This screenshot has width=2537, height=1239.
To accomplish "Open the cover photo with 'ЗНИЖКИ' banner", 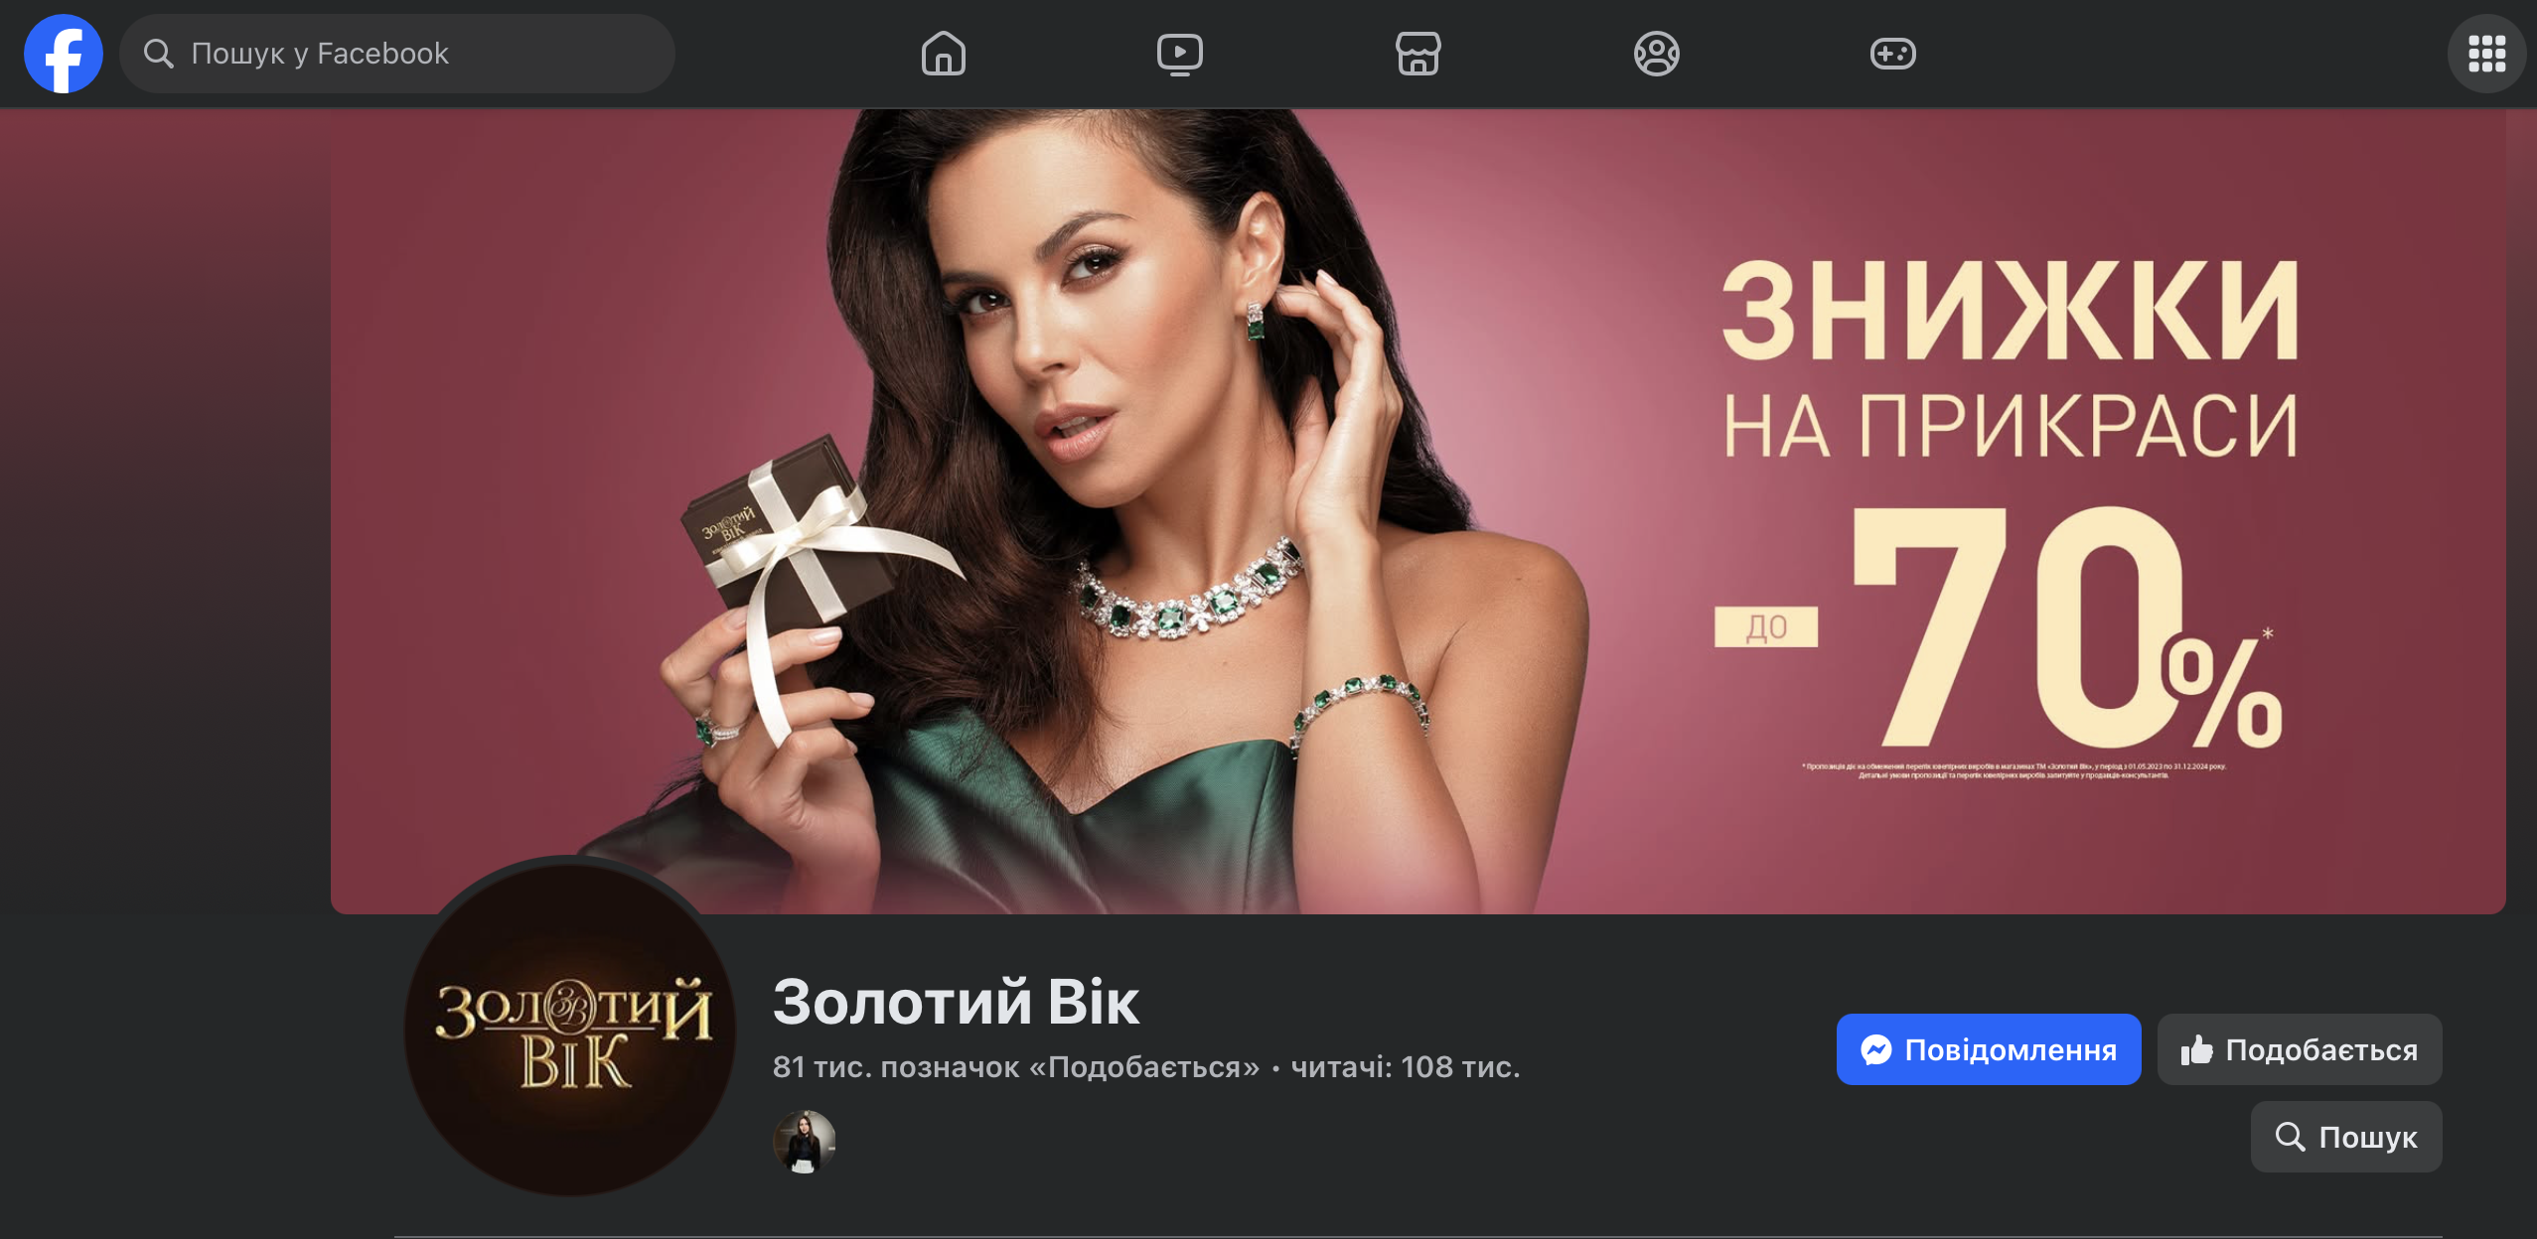I will tap(1418, 511).
